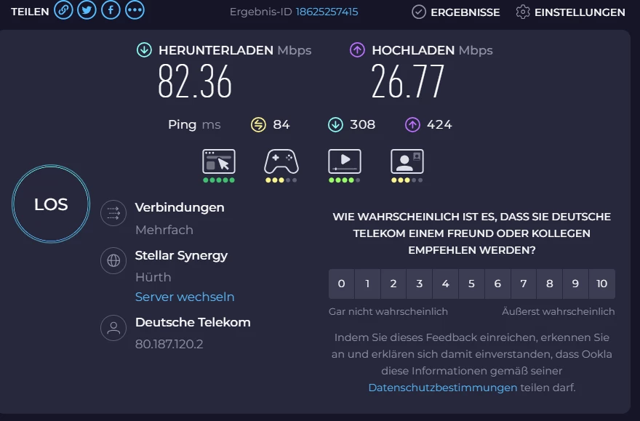Select the Stellar Synergy server name
The width and height of the screenshot is (640, 421).
point(181,256)
